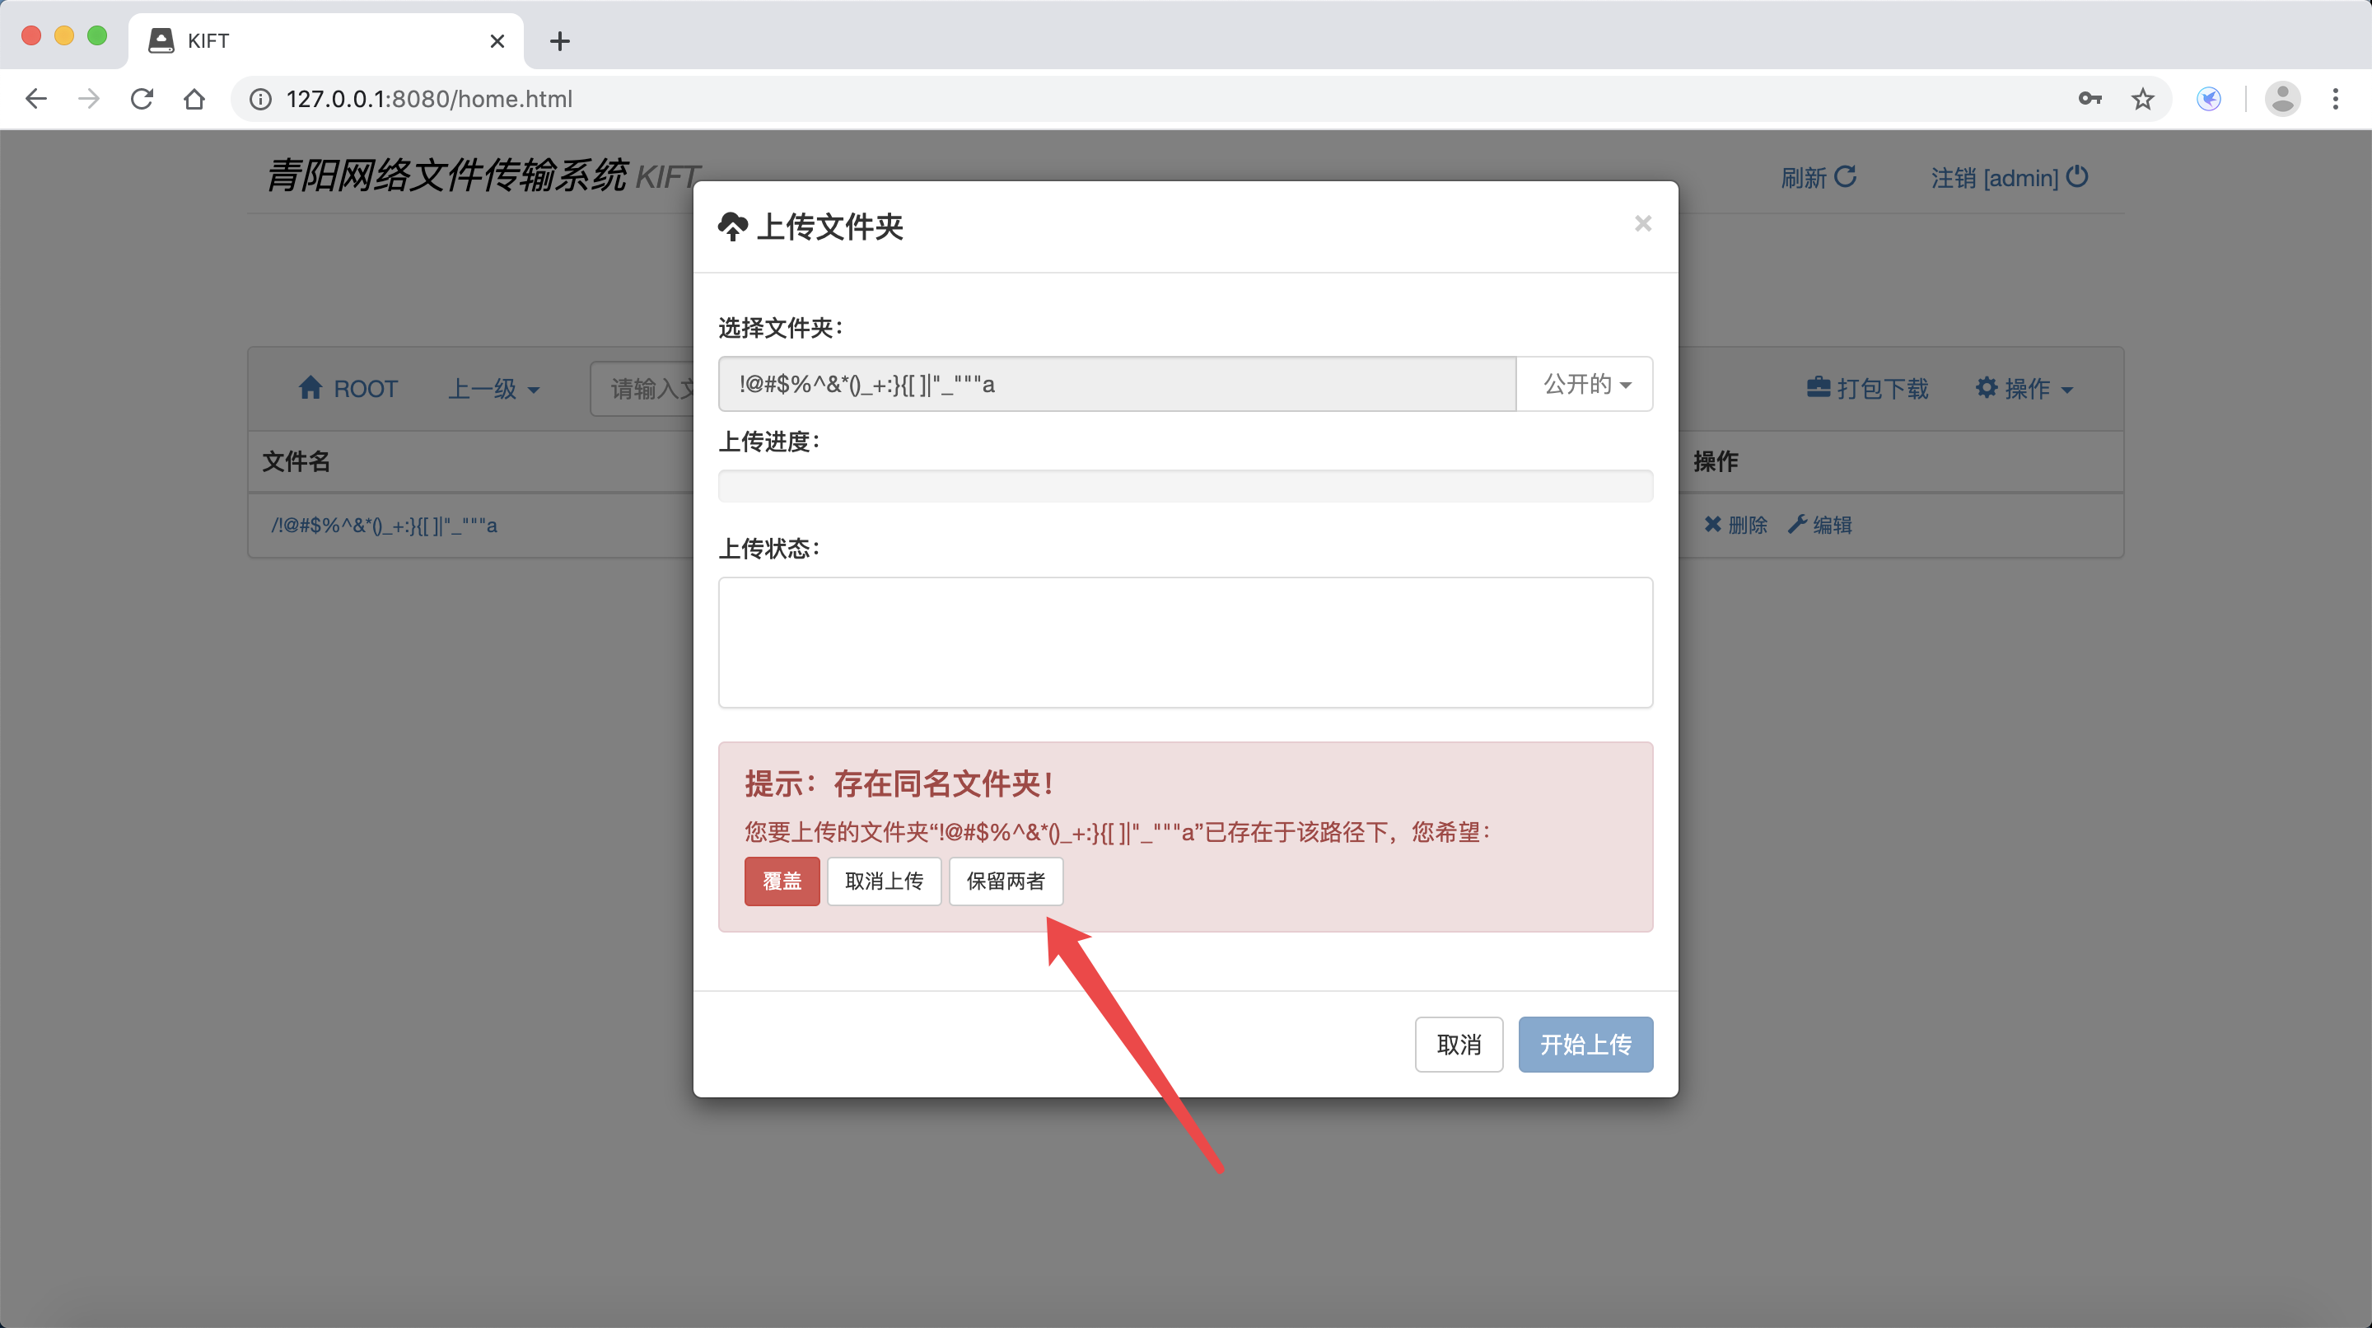Bookmark this page with star icon
Viewport: 2372px width, 1328px height.
[2143, 99]
